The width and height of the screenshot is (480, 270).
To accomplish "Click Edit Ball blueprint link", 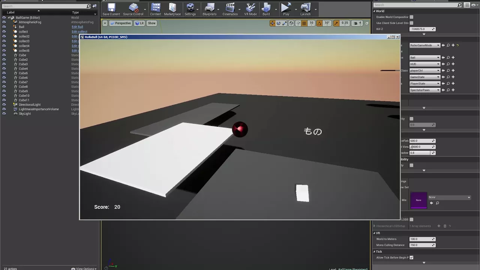I will coord(77,27).
